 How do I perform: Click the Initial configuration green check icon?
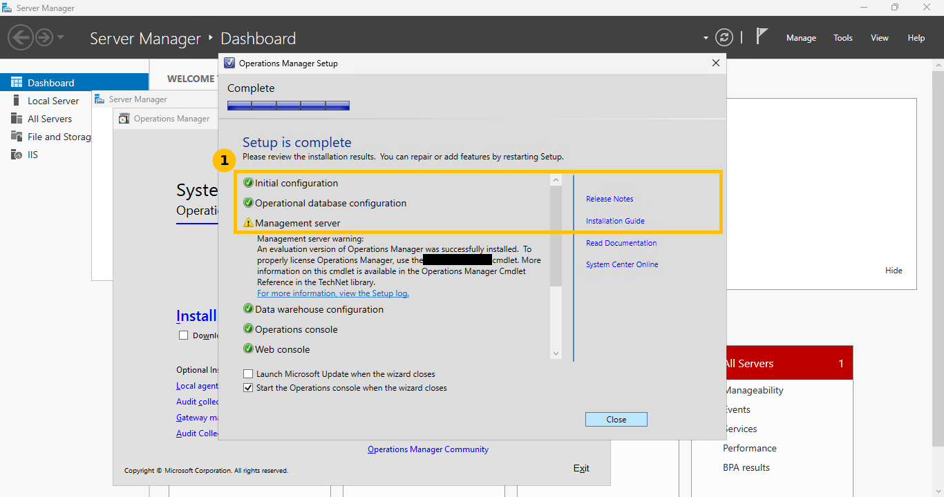click(x=249, y=183)
